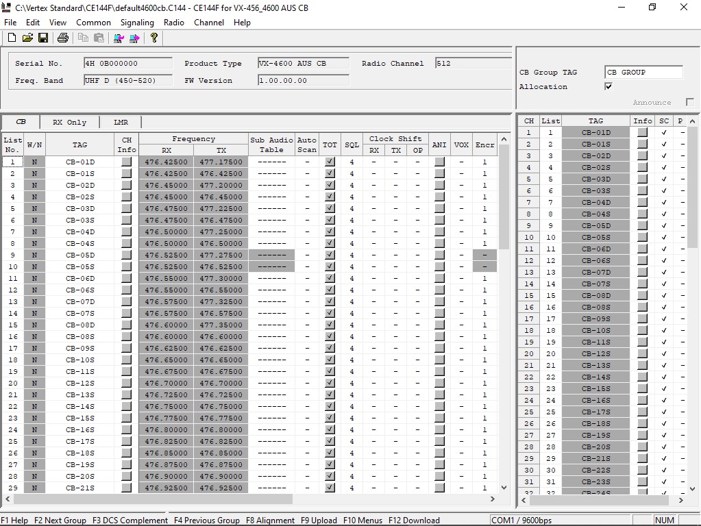The height and width of the screenshot is (526, 701).
Task: Click Info button for group CH 8
Action: coord(643,214)
